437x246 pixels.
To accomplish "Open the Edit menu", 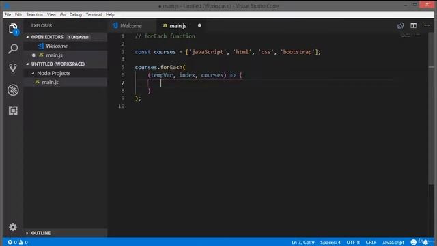I will (x=18, y=14).
